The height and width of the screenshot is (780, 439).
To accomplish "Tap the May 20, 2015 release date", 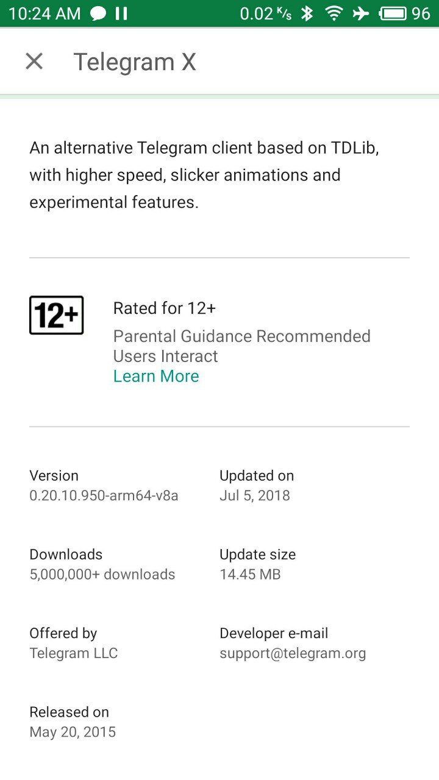I will 73,732.
